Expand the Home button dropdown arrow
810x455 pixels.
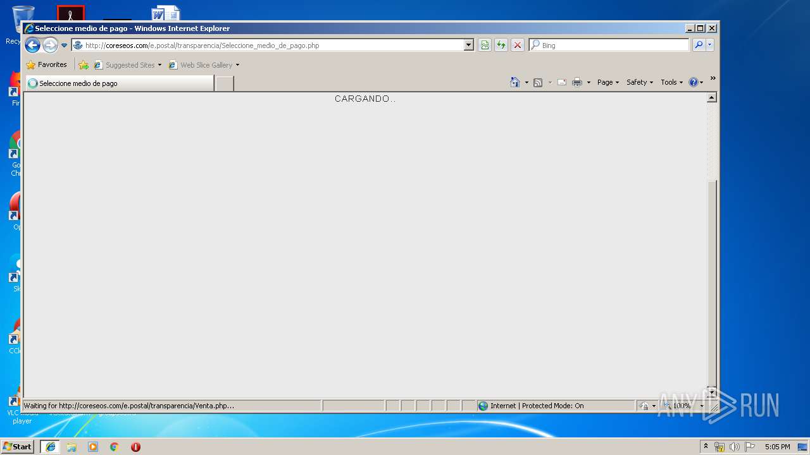(x=526, y=82)
